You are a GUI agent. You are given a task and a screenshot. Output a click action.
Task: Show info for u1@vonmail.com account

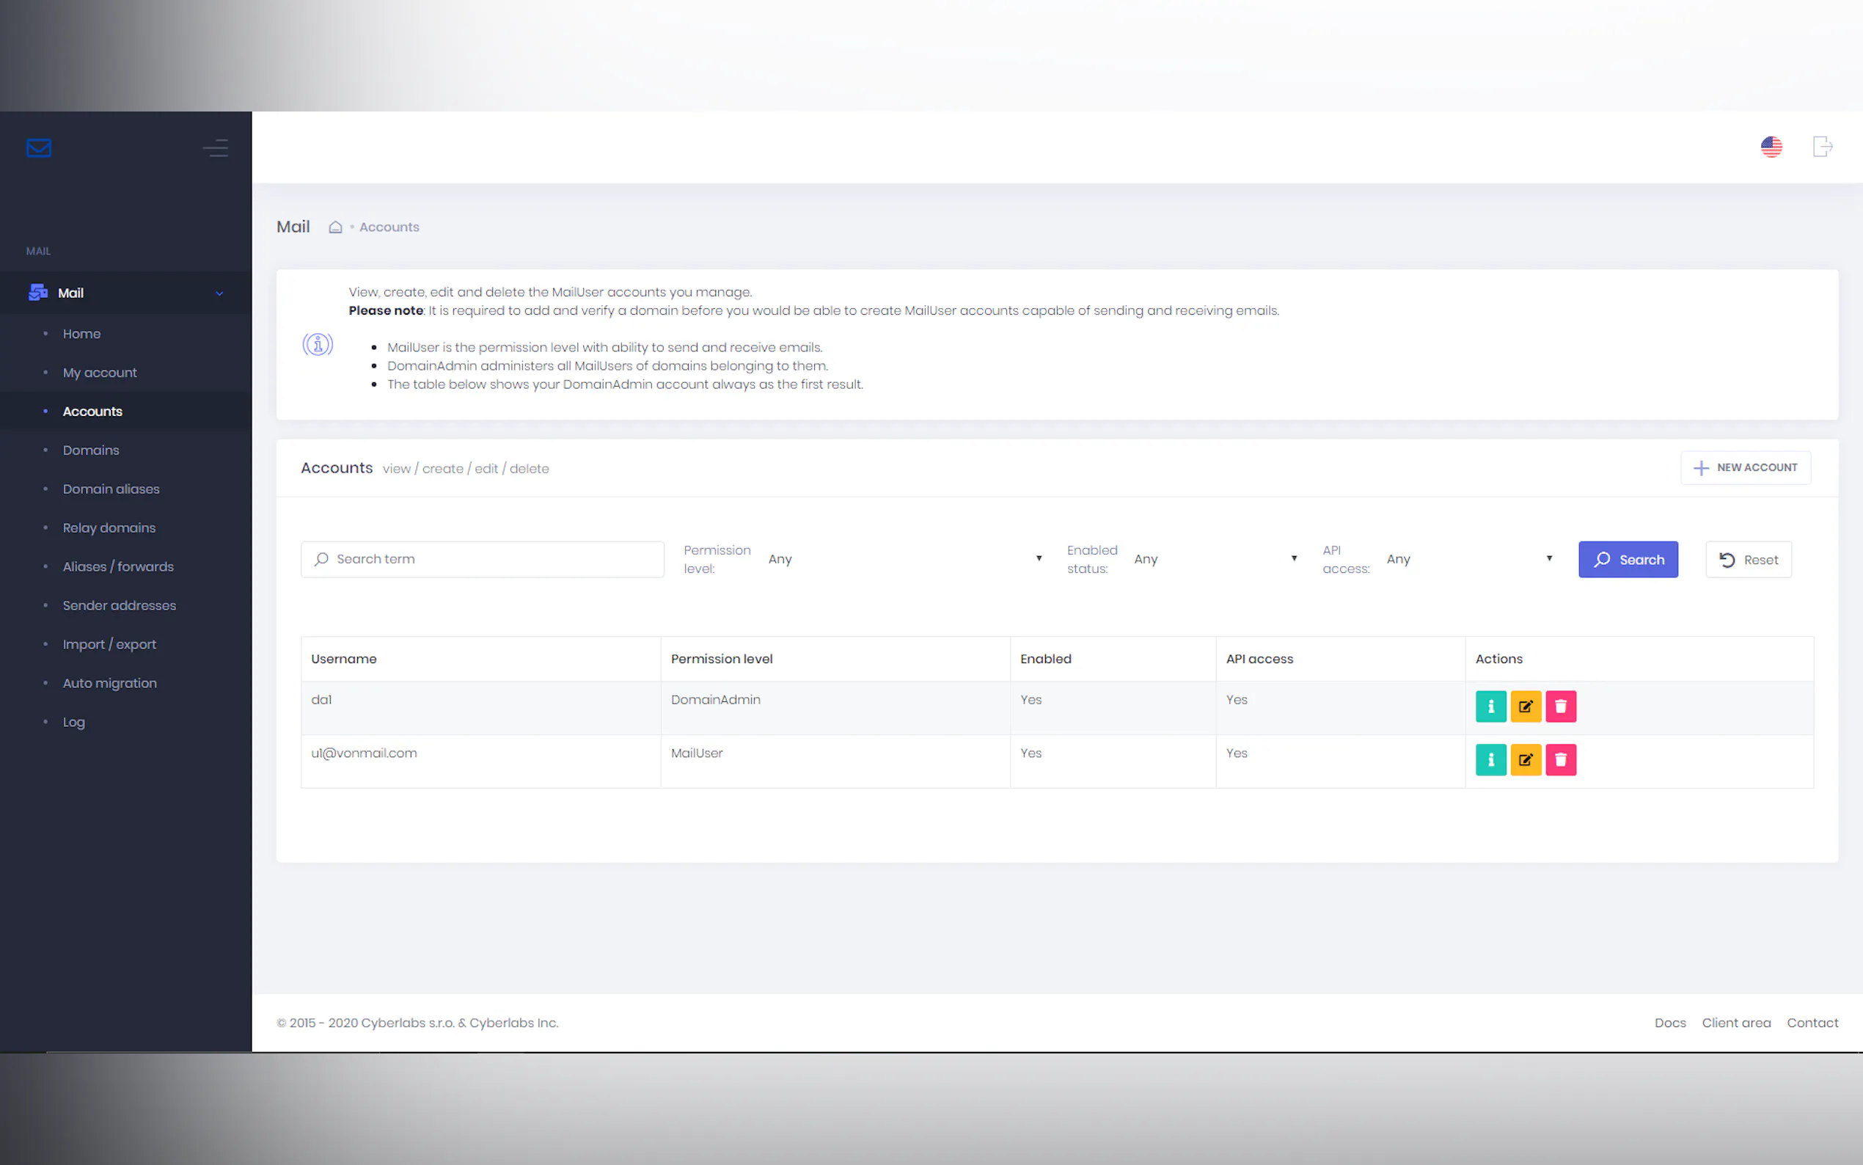pyautogui.click(x=1490, y=760)
